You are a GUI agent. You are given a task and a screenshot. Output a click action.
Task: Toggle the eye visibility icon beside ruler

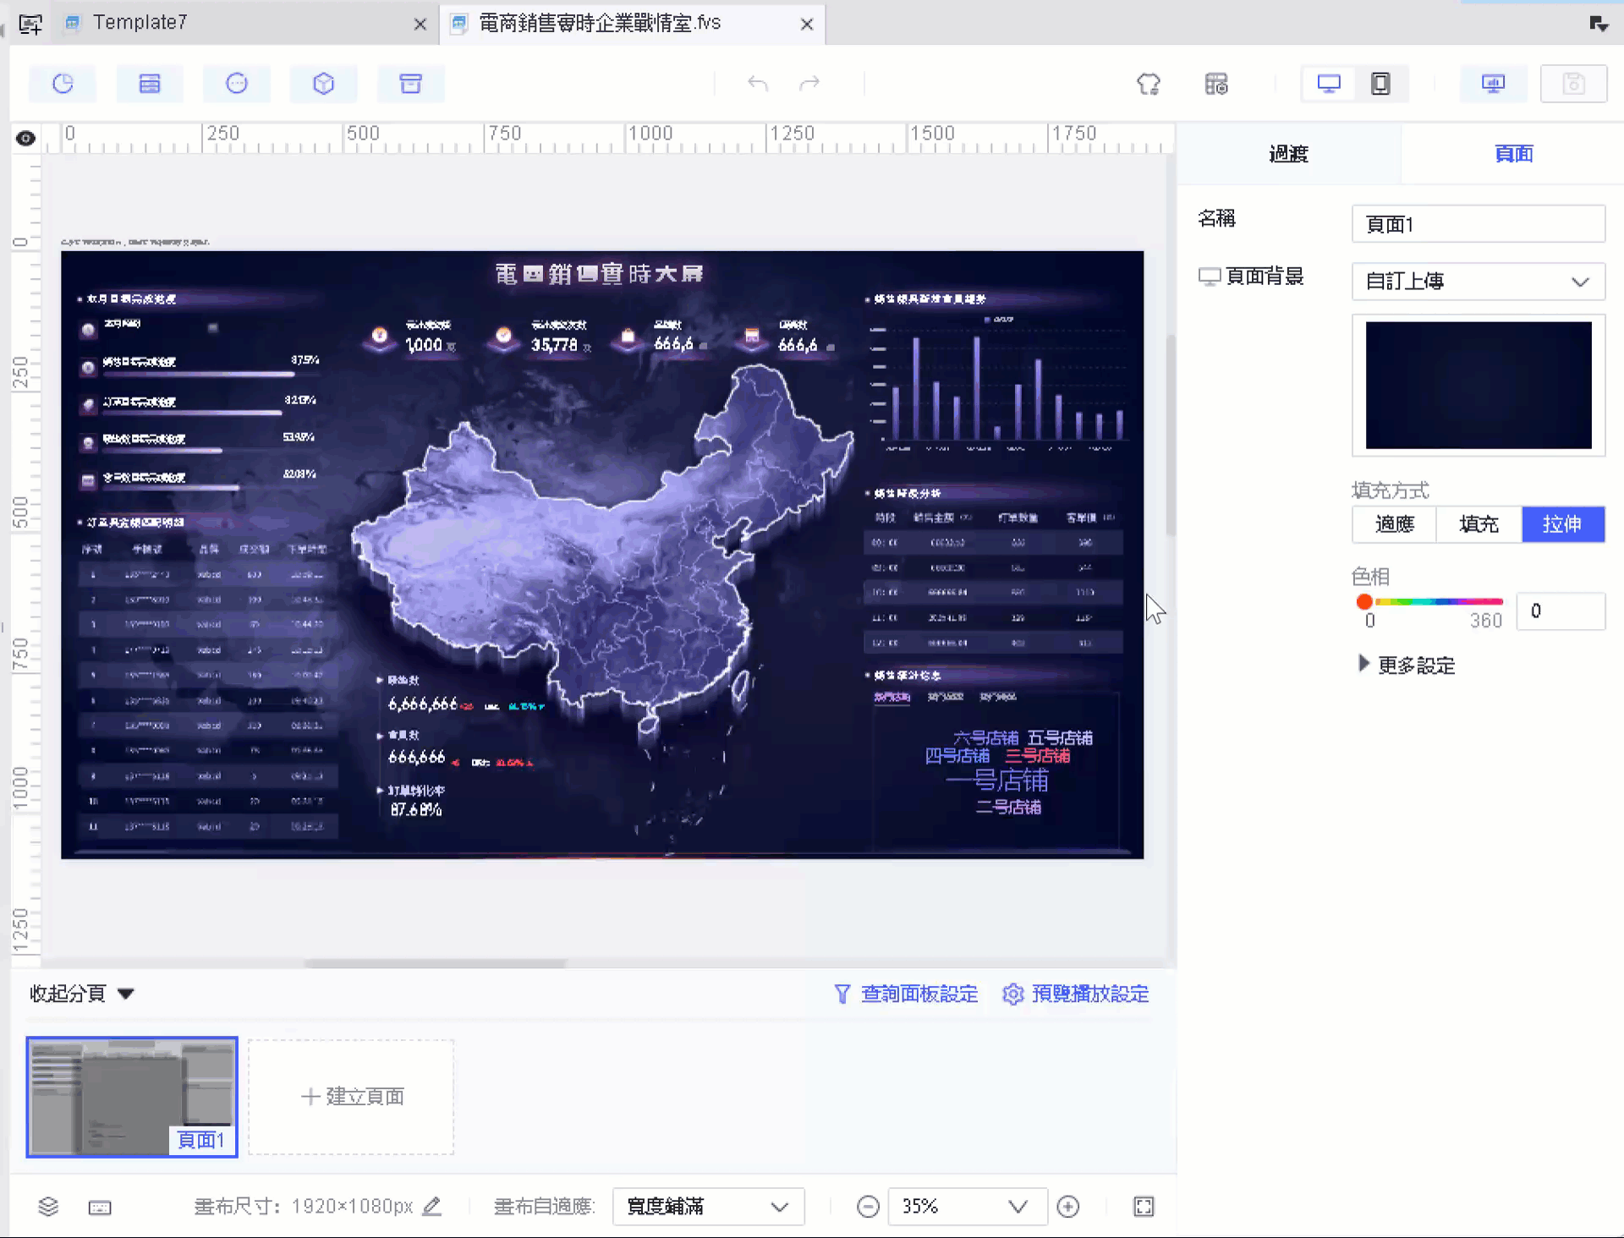point(25,139)
